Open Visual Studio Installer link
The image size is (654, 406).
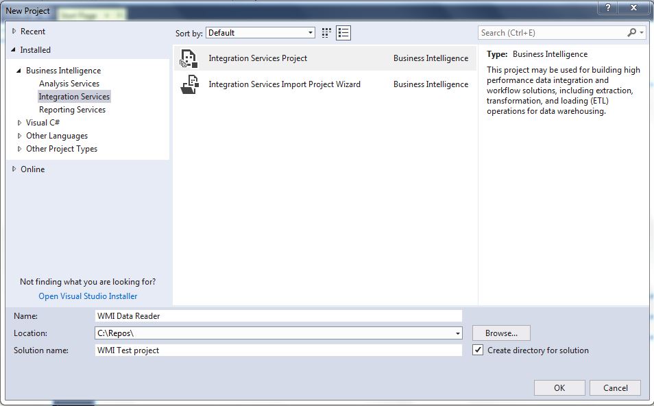point(88,296)
